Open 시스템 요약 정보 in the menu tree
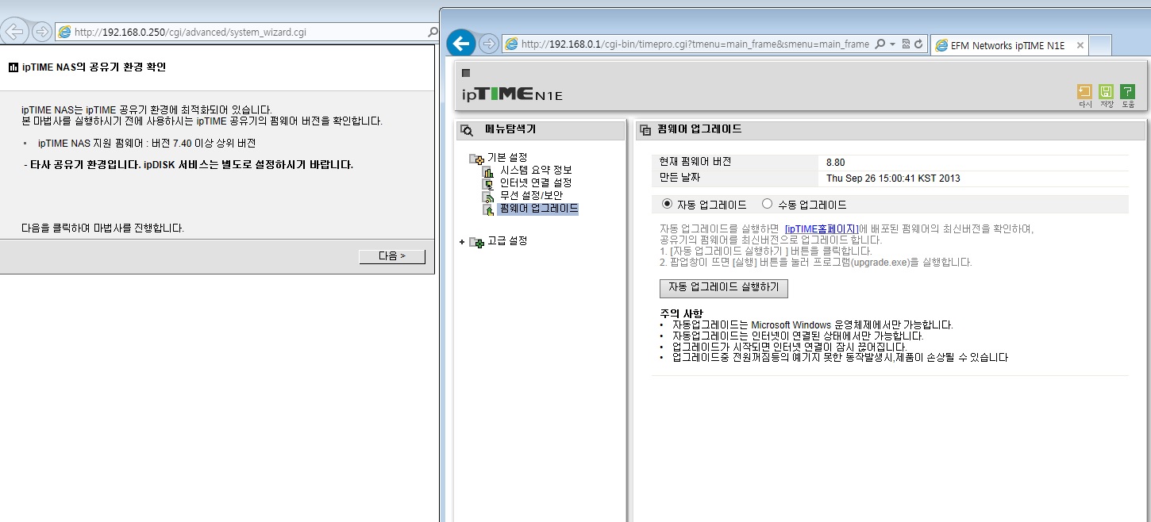The image size is (1151, 522). (x=536, y=170)
